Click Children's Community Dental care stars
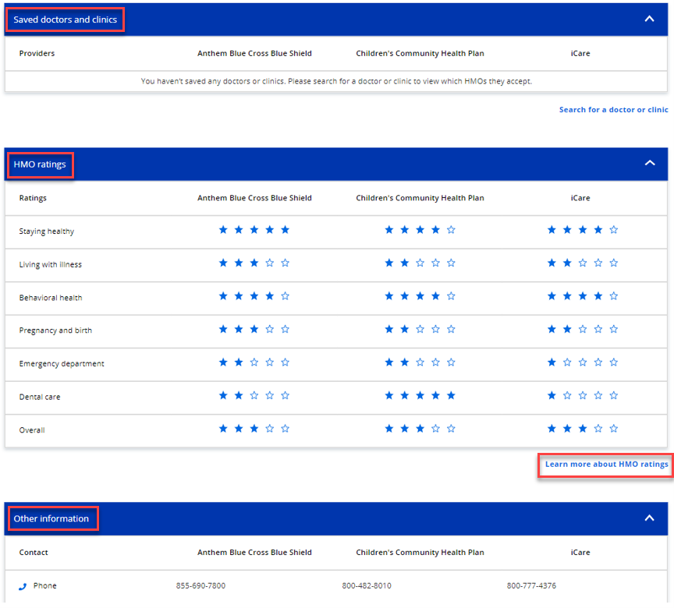674x608 pixels. coord(420,396)
